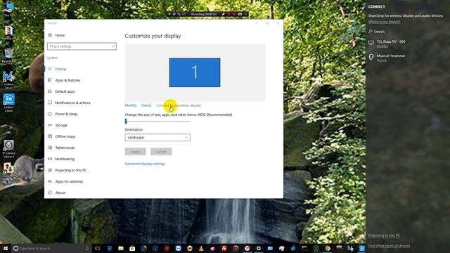Click the pencil draw tool on recording toolbar

point(224,14)
